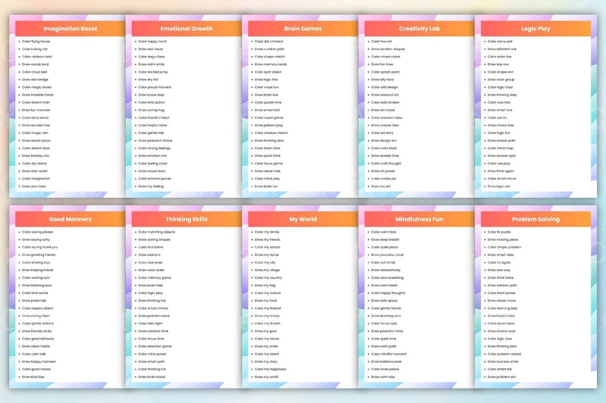The height and width of the screenshot is (403, 606).
Task: Select the "Color same pair" list item
Action: pos(500,42)
